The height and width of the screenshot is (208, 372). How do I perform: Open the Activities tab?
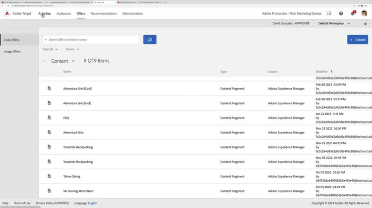(x=45, y=13)
